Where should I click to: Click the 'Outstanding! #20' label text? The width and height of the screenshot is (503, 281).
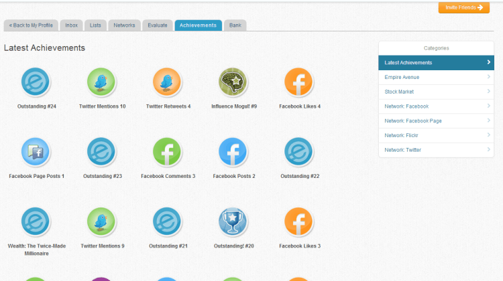(234, 246)
